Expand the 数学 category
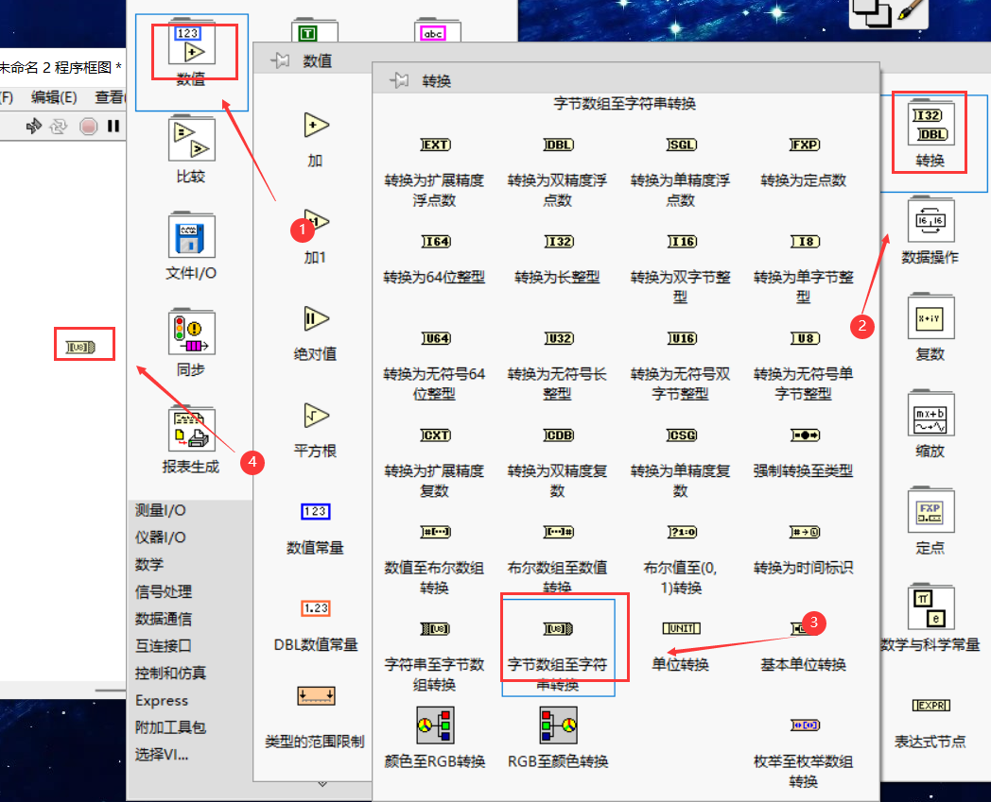The image size is (991, 802). tap(149, 565)
